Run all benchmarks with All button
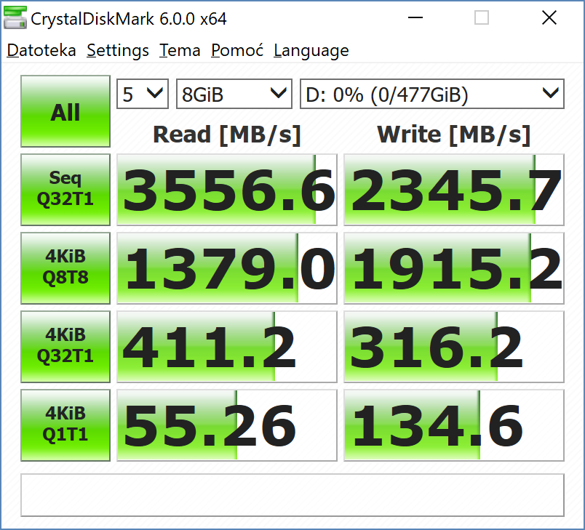This screenshot has width=585, height=530. pos(65,111)
